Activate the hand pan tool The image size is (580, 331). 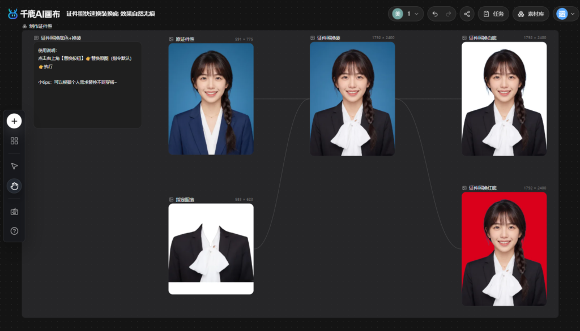[14, 186]
